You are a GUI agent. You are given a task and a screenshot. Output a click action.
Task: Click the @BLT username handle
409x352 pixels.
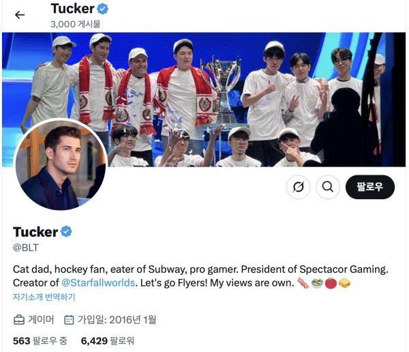(x=25, y=247)
